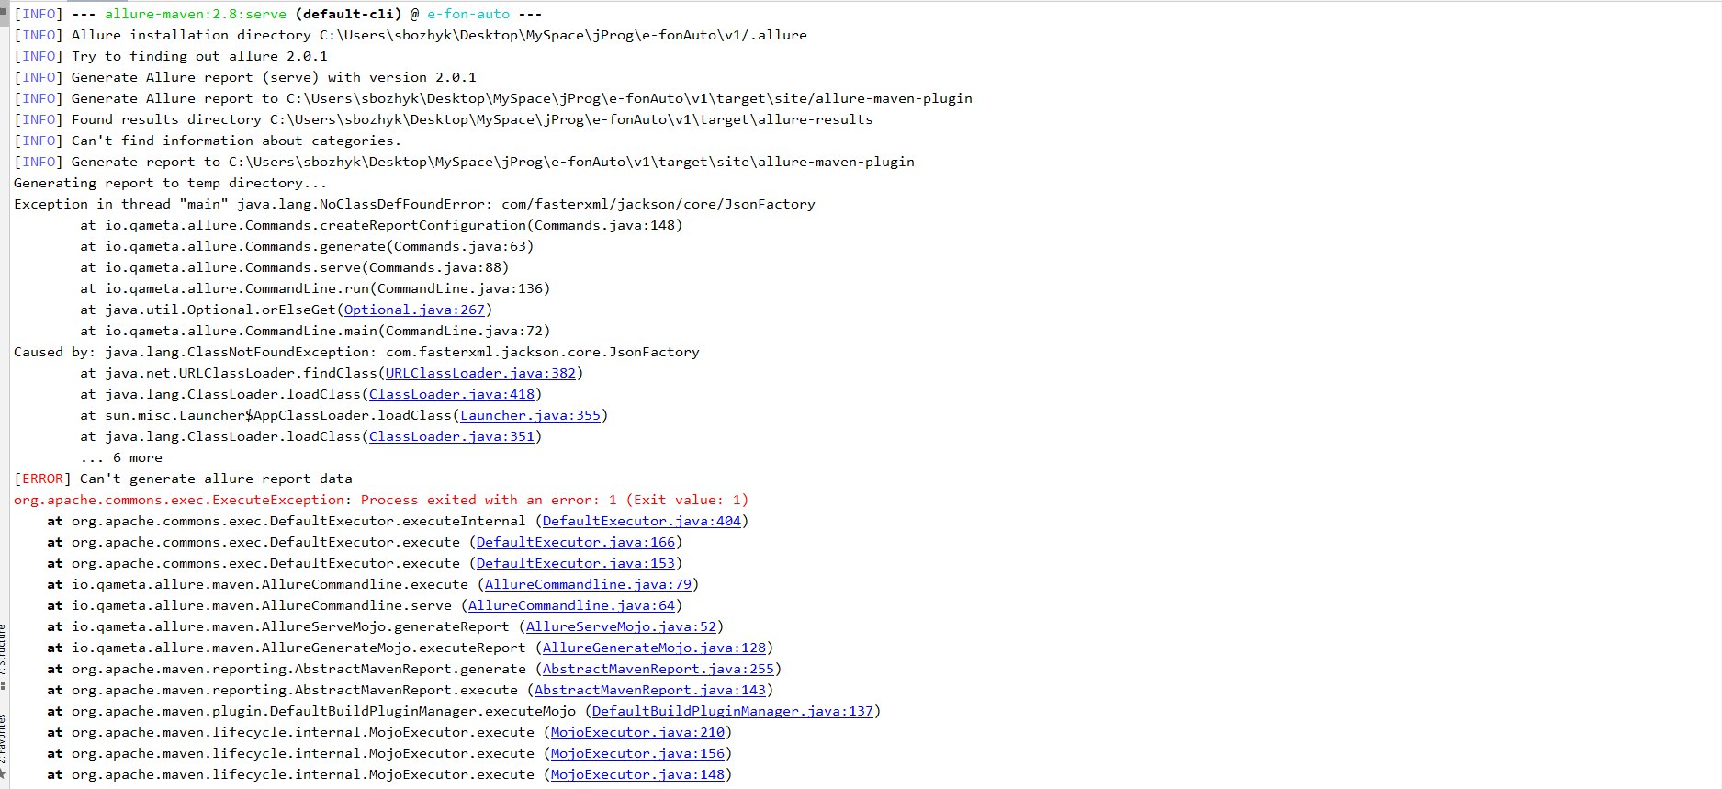Jump to DefaultExecutor.java:166
The image size is (1722, 789).
[x=576, y=542]
